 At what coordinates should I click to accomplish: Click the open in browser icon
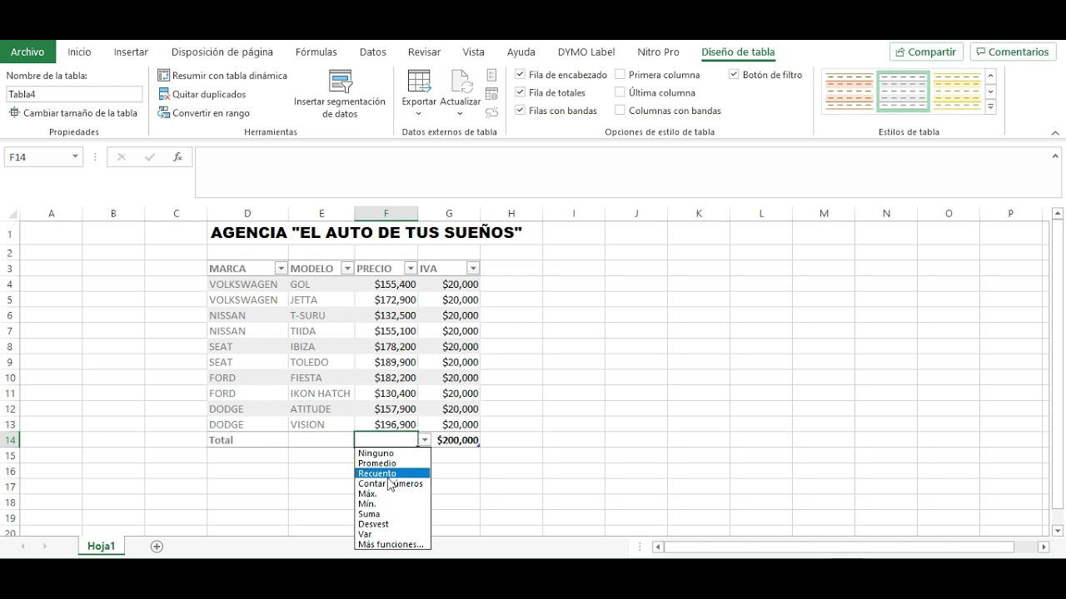point(491,94)
